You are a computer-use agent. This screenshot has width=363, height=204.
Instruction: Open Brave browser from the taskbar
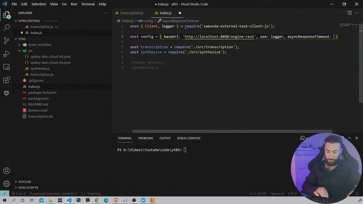pyautogui.click(x=116, y=200)
